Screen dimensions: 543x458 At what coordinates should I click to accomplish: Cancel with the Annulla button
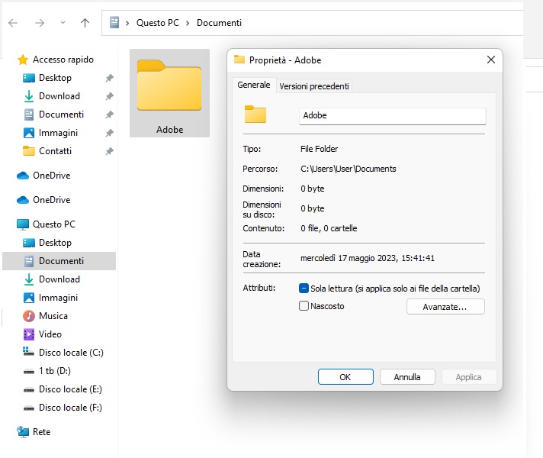407,377
